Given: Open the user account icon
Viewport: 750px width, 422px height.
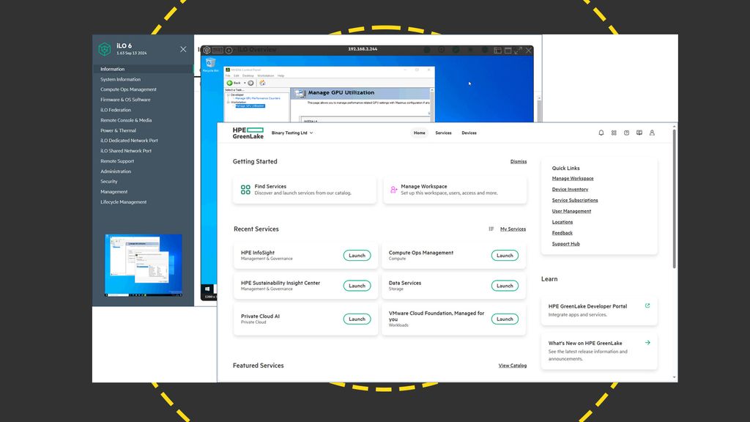Looking at the screenshot, I should click(653, 133).
